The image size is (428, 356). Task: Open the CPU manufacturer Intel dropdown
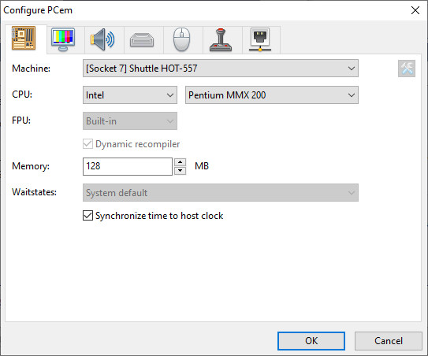tap(130, 95)
